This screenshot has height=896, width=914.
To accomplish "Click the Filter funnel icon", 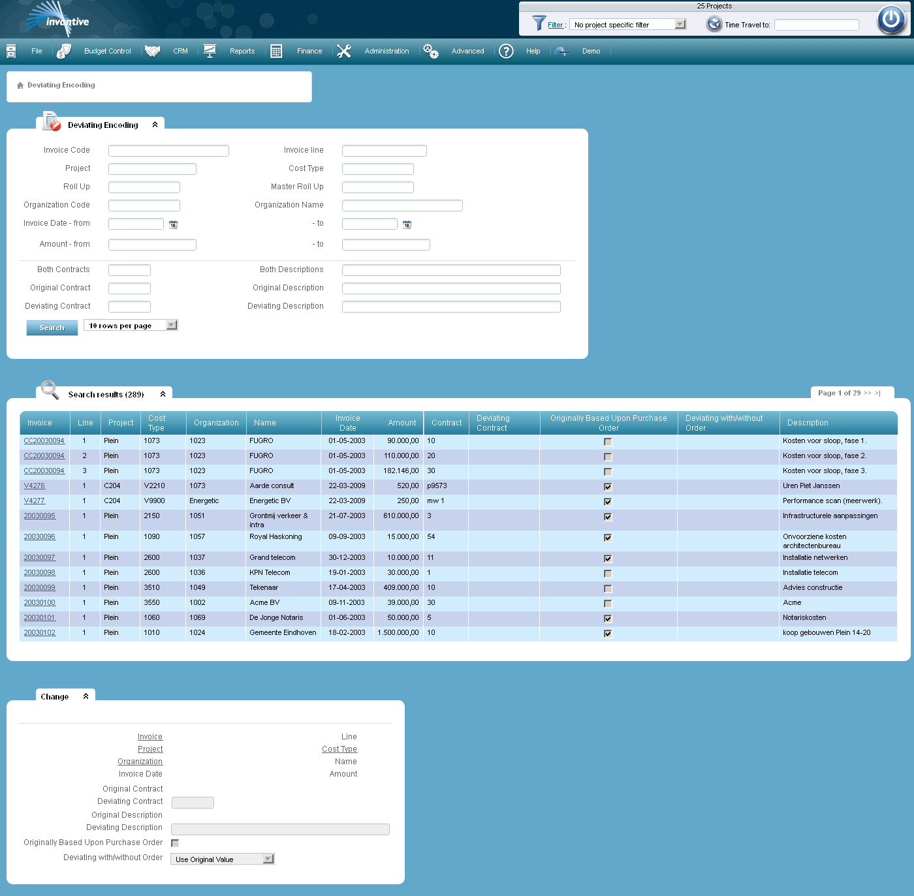I will pos(538,23).
